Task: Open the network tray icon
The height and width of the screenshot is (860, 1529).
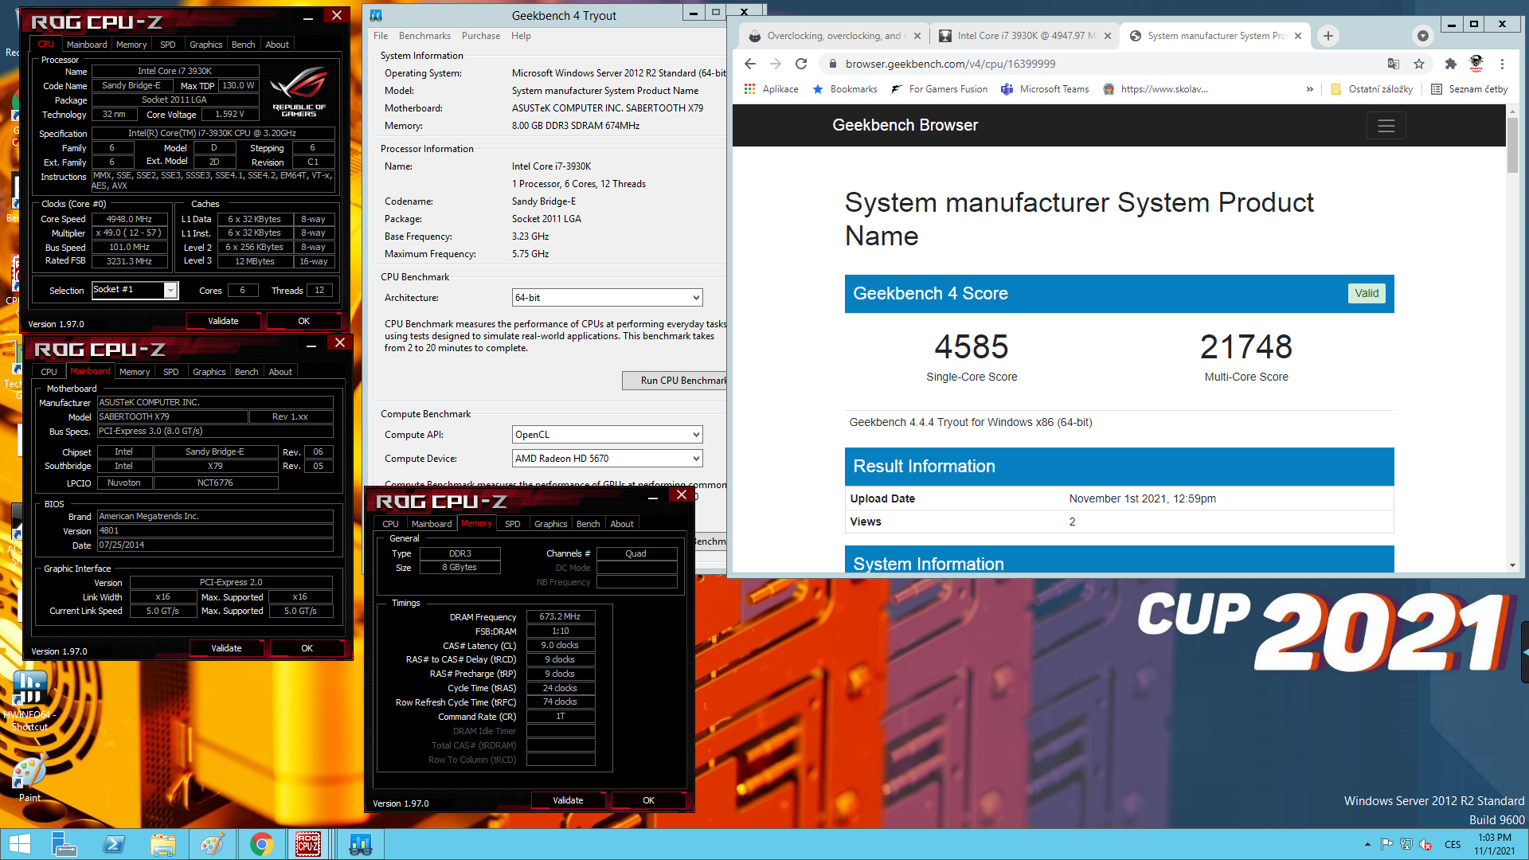Action: [1406, 844]
